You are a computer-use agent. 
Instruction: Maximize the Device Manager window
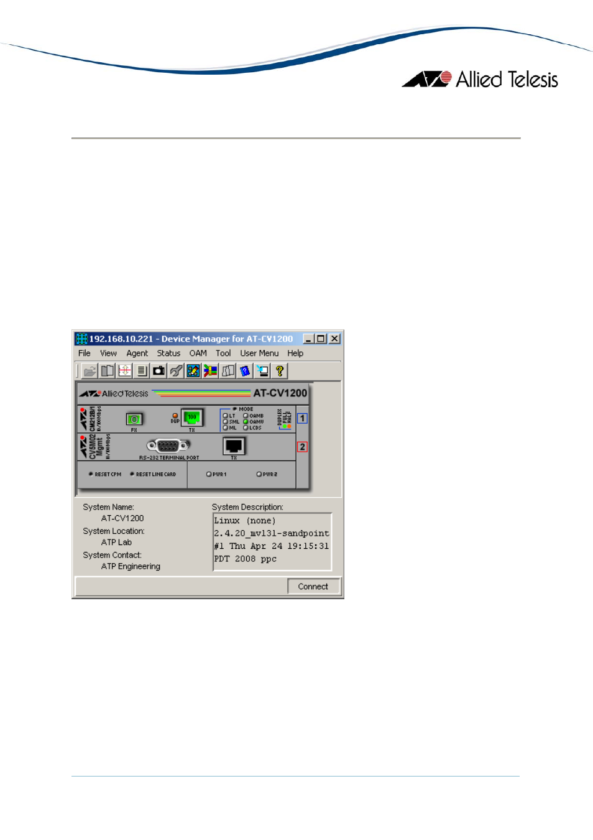pos(321,339)
